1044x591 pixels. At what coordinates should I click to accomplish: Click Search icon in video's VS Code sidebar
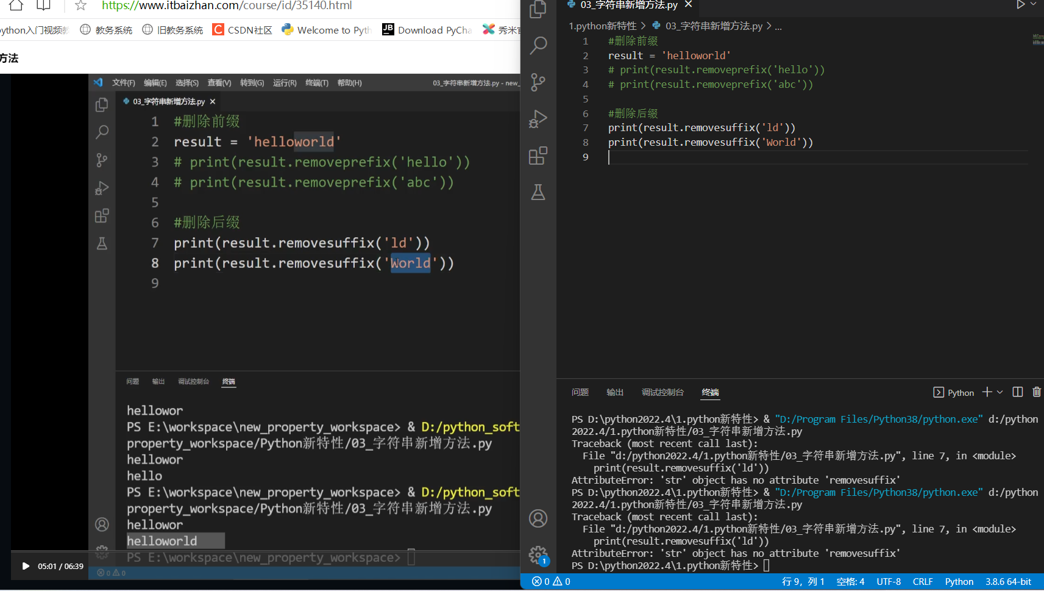102,132
